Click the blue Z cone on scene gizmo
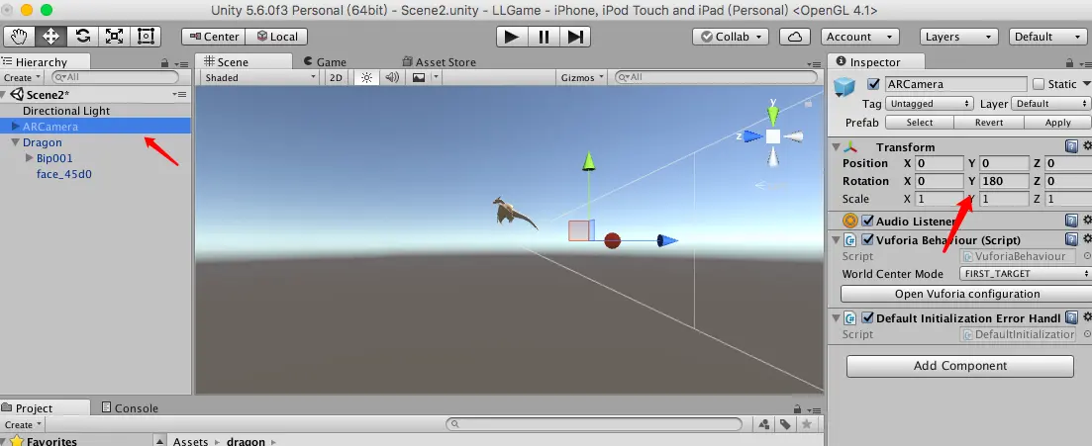This screenshot has height=446, width=1092. click(751, 136)
